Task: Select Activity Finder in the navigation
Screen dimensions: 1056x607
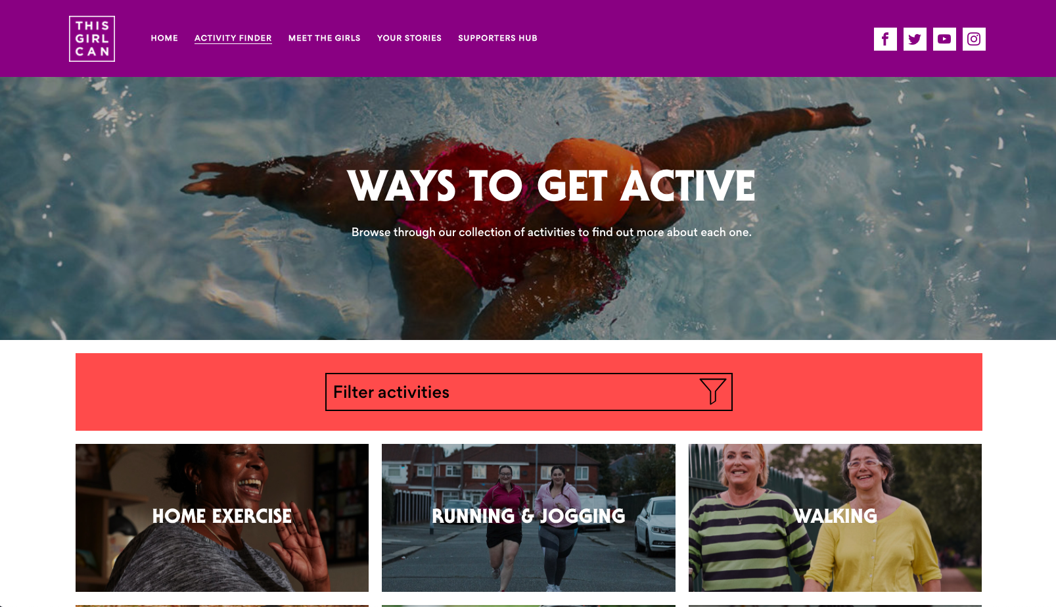Action: pos(233,38)
